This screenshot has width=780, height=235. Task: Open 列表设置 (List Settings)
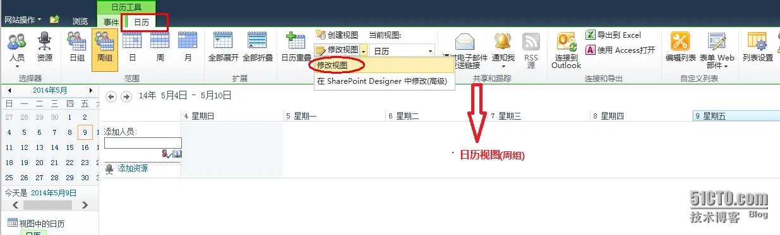[757, 47]
